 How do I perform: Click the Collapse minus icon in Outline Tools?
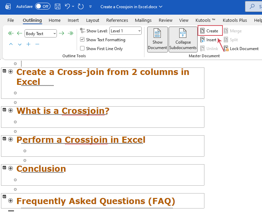37,44
